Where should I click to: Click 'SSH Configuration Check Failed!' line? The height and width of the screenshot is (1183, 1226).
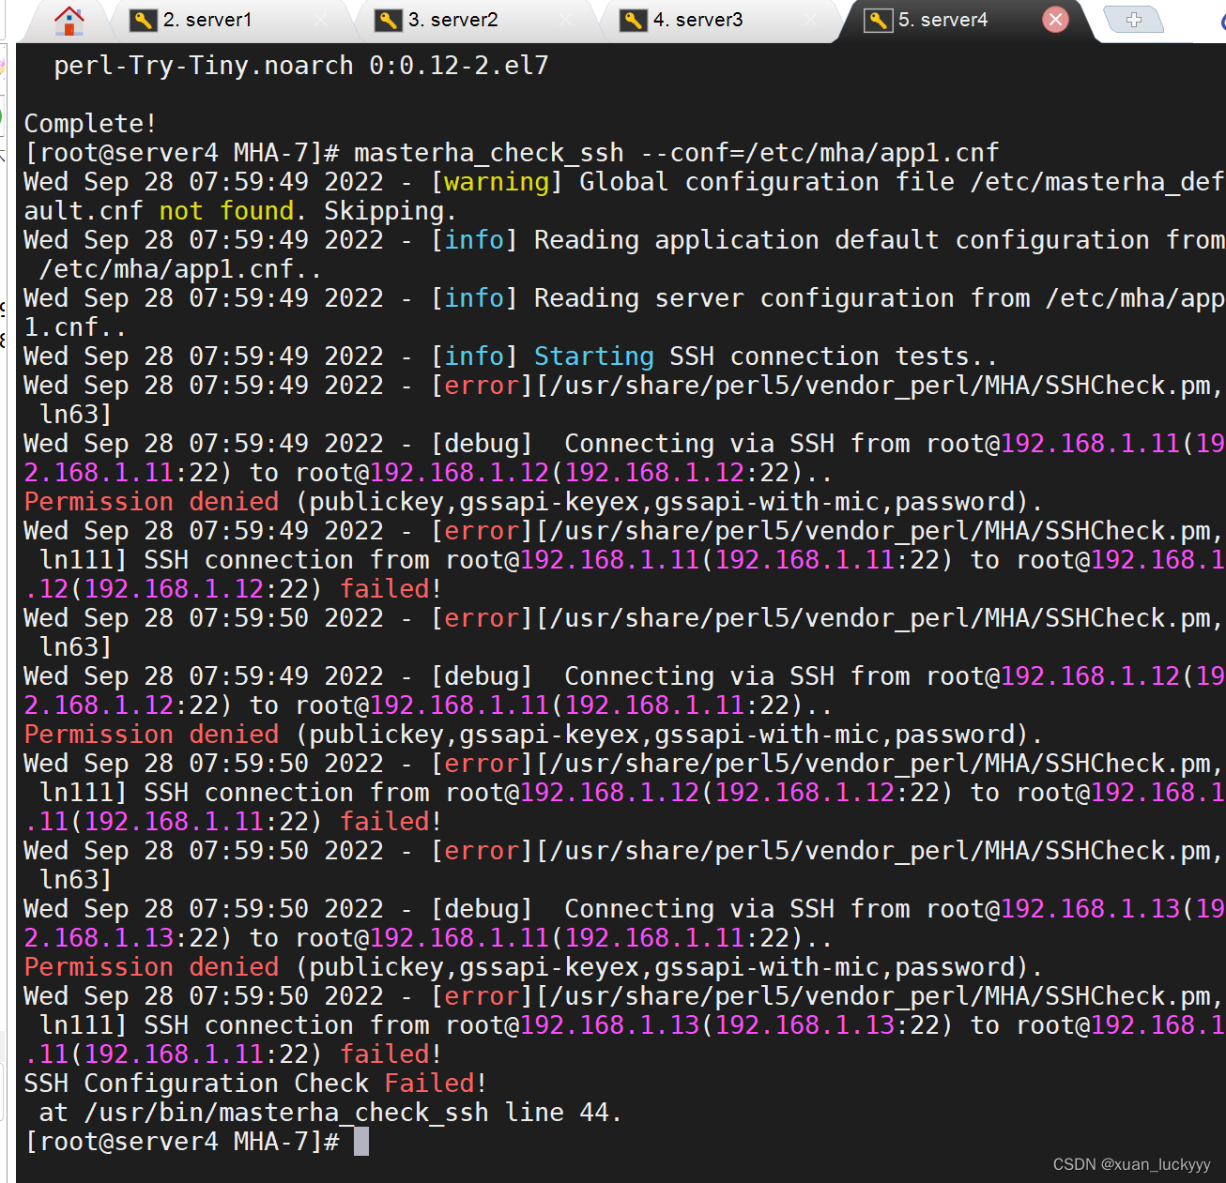(255, 1084)
